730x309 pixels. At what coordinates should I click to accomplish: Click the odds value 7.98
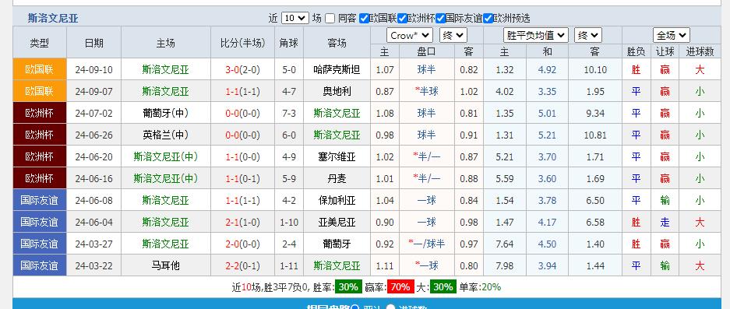pyautogui.click(x=505, y=265)
